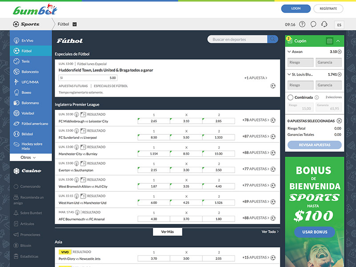The width and height of the screenshot is (356, 267).
Task: Click the Combinada info icon
Action: 316,97
